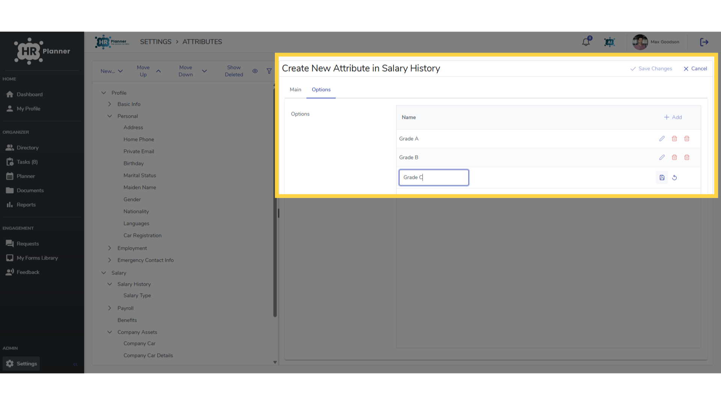
Task: Go to My Profile
Action: (x=23, y=109)
